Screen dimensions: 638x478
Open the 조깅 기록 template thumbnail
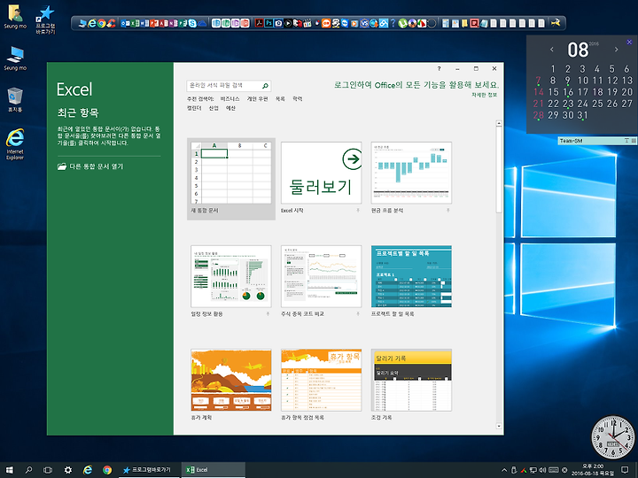411,380
